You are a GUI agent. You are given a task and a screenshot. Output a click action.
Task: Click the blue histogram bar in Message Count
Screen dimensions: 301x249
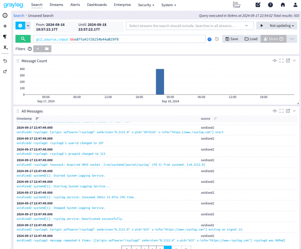pos(160,82)
